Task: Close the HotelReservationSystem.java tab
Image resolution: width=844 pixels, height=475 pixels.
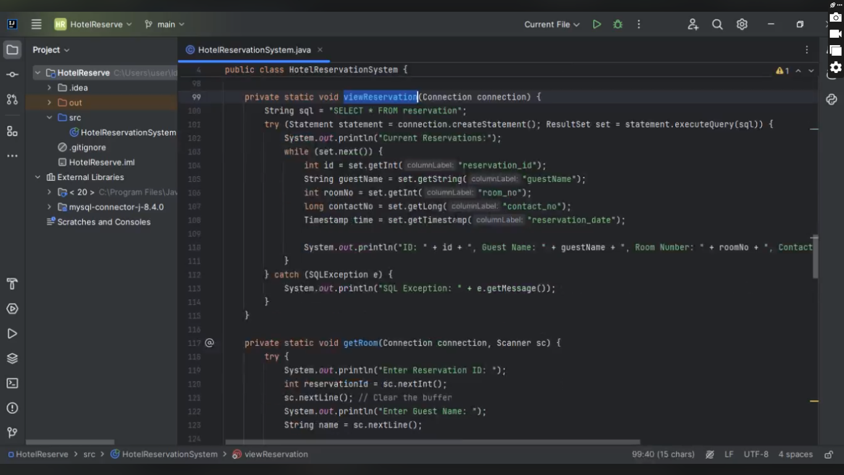Action: click(320, 49)
